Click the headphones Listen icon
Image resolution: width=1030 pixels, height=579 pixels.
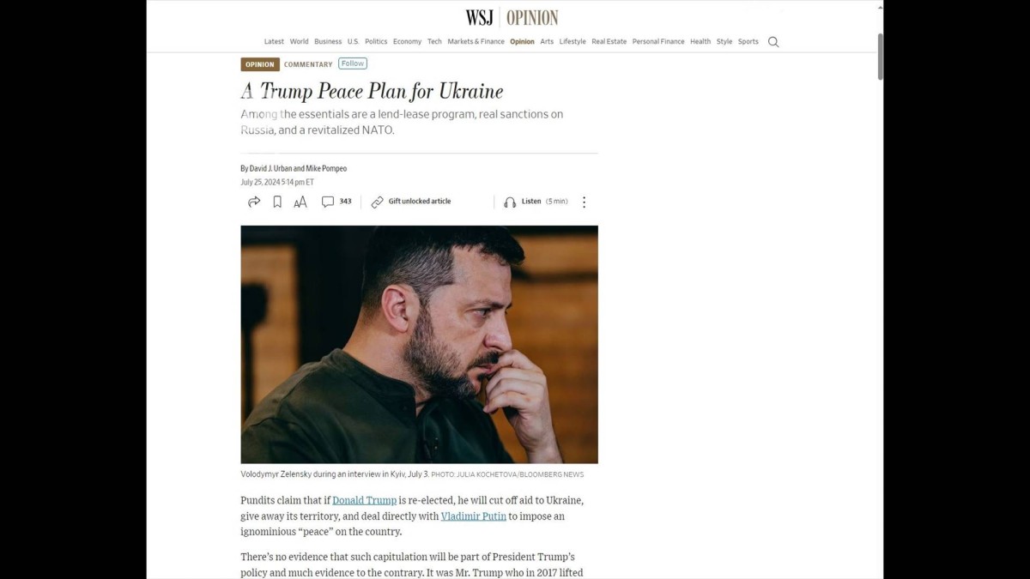[510, 202]
